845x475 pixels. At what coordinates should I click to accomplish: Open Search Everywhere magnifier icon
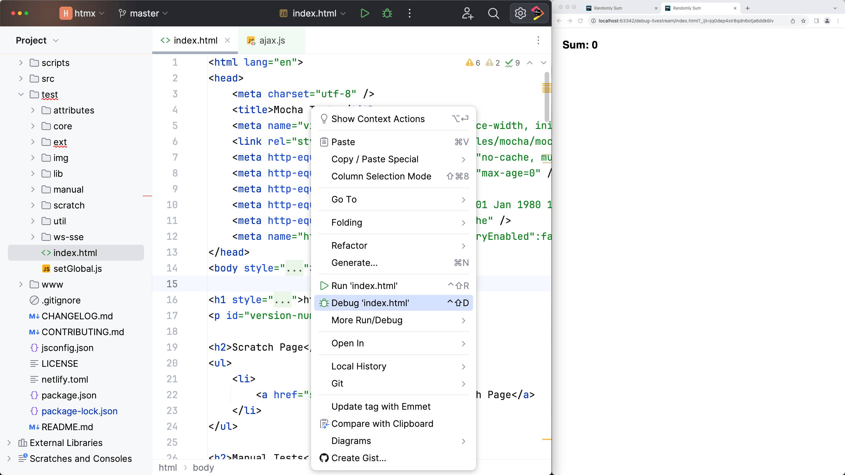[493, 13]
